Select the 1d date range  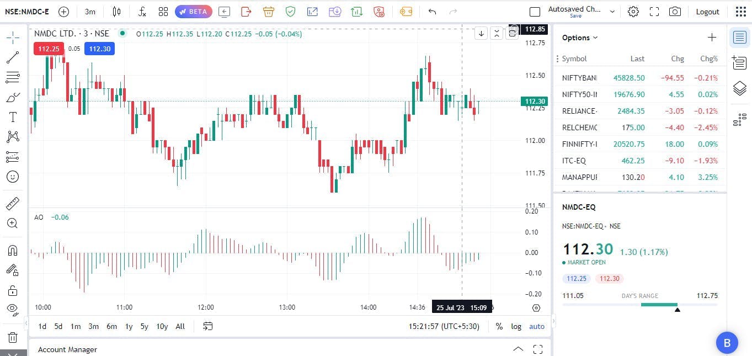click(x=42, y=326)
